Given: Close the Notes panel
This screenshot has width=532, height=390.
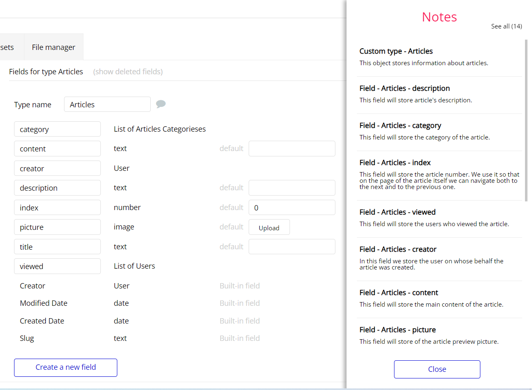Looking at the screenshot, I should point(437,369).
